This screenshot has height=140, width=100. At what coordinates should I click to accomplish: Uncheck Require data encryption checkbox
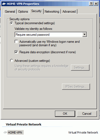16,52
